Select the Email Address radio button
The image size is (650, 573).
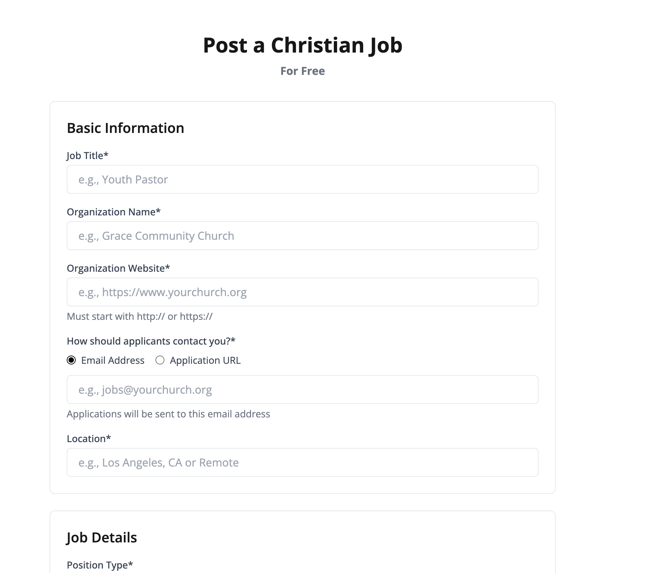click(71, 360)
